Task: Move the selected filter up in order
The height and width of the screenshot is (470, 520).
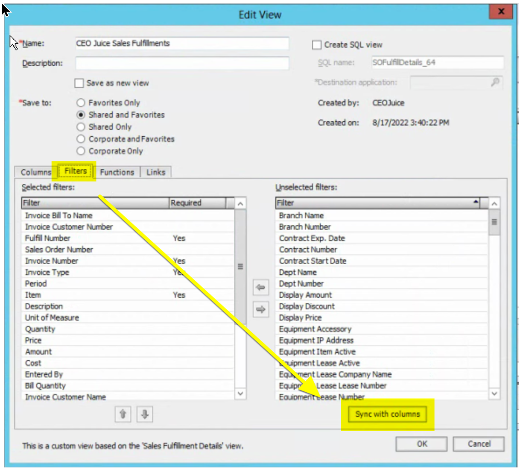Action: (x=123, y=414)
